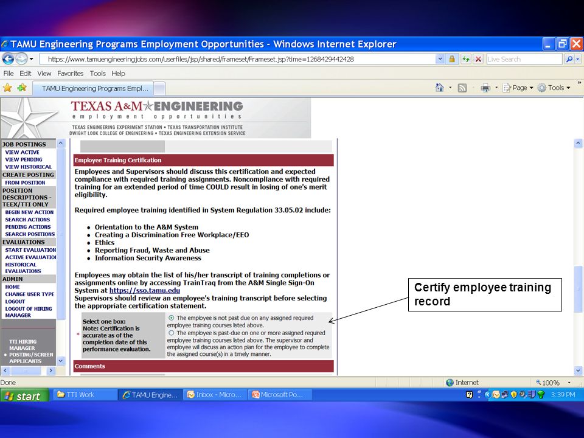Click the page scrollbar up arrow
Screen dimensions: 584x438
pos(578,143)
